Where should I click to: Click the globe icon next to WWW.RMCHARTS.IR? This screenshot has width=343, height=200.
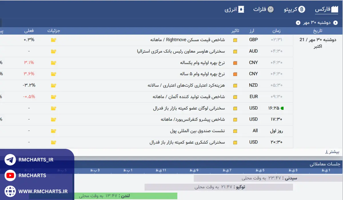[10, 191]
